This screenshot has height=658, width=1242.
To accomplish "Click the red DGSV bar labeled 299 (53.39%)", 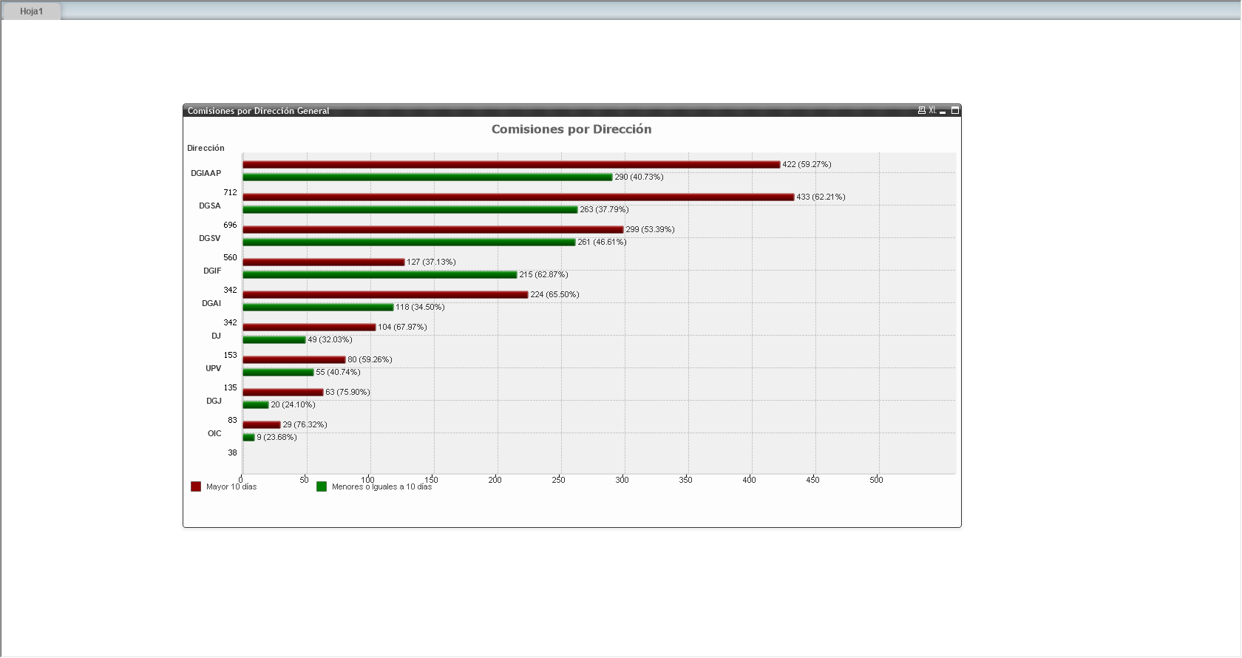I will pyautogui.click(x=433, y=229).
